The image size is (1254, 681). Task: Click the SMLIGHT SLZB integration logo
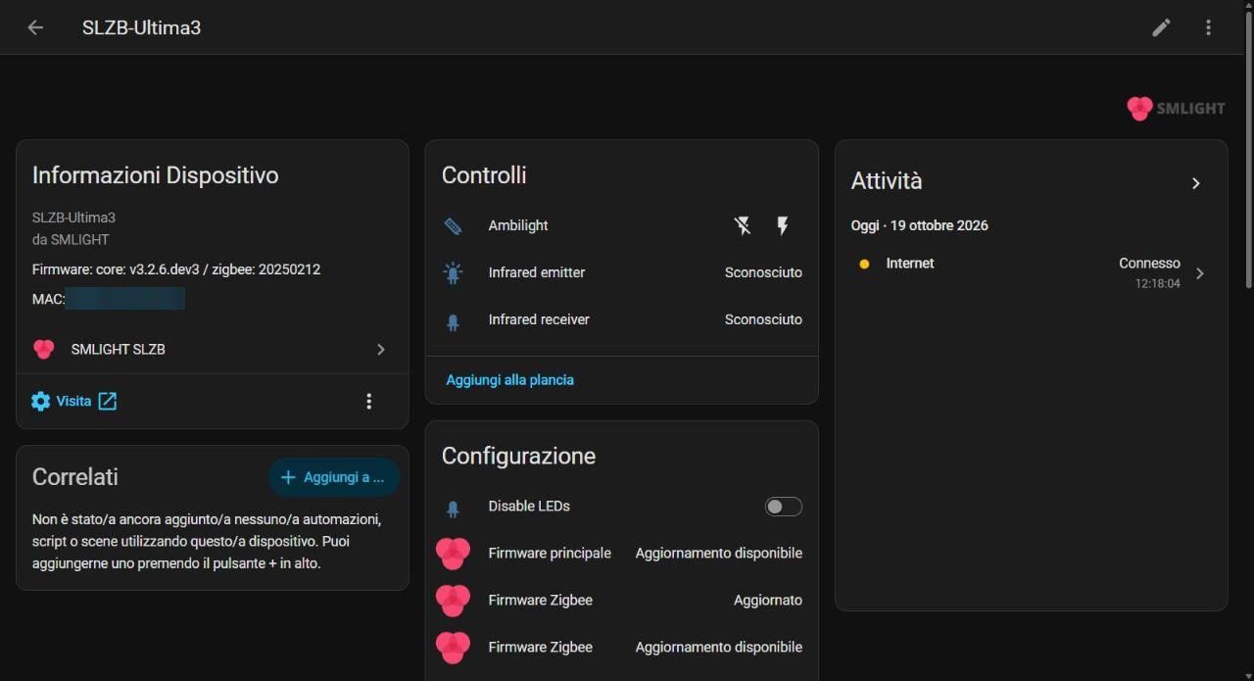click(x=44, y=350)
